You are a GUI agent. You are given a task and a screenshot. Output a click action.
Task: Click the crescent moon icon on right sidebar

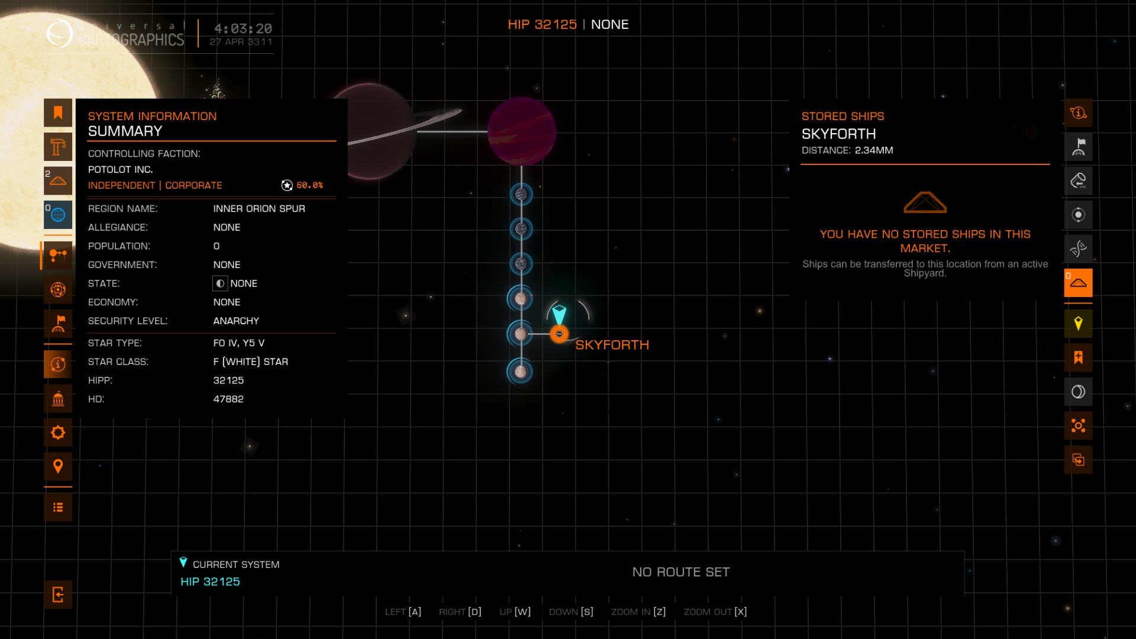[1078, 392]
